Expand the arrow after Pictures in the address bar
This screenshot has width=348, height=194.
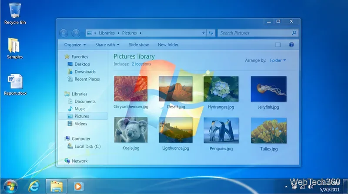pos(141,33)
